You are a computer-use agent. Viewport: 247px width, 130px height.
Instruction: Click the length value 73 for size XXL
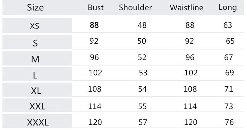pyautogui.click(x=229, y=106)
